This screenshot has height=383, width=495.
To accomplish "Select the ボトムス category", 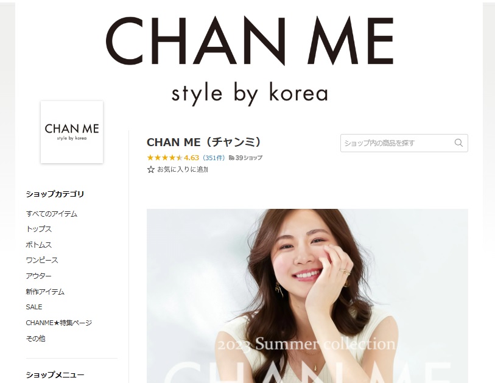I will point(38,245).
